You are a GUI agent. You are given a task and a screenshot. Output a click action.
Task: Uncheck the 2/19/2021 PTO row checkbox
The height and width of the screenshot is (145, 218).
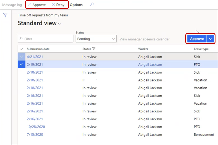pyautogui.click(x=22, y=64)
